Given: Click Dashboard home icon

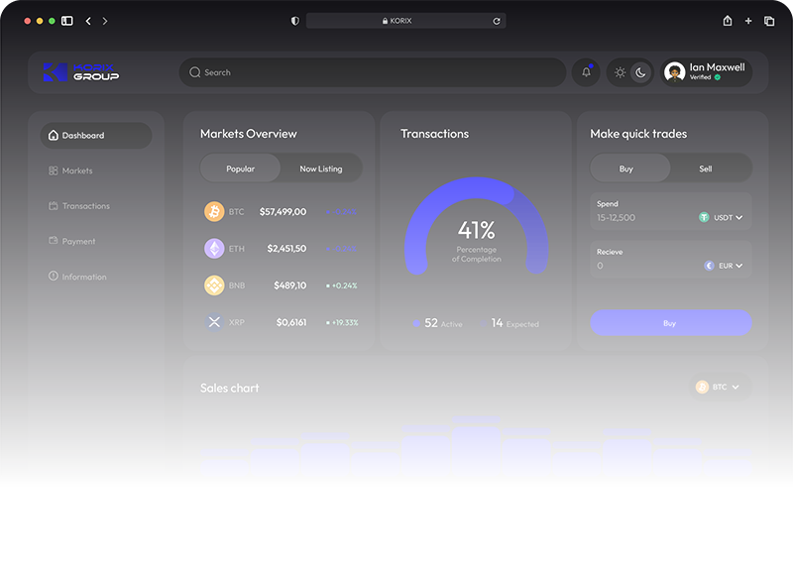Looking at the screenshot, I should pos(54,135).
